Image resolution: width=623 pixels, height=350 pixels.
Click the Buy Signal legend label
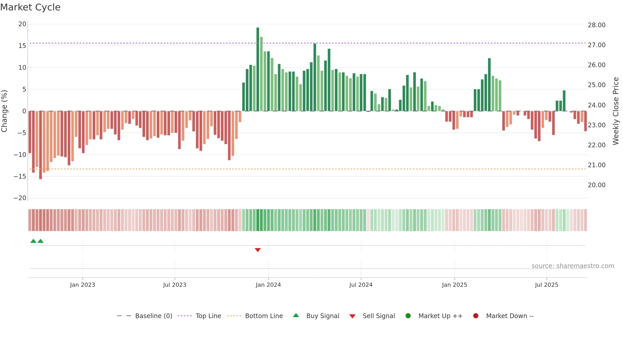[x=323, y=316]
